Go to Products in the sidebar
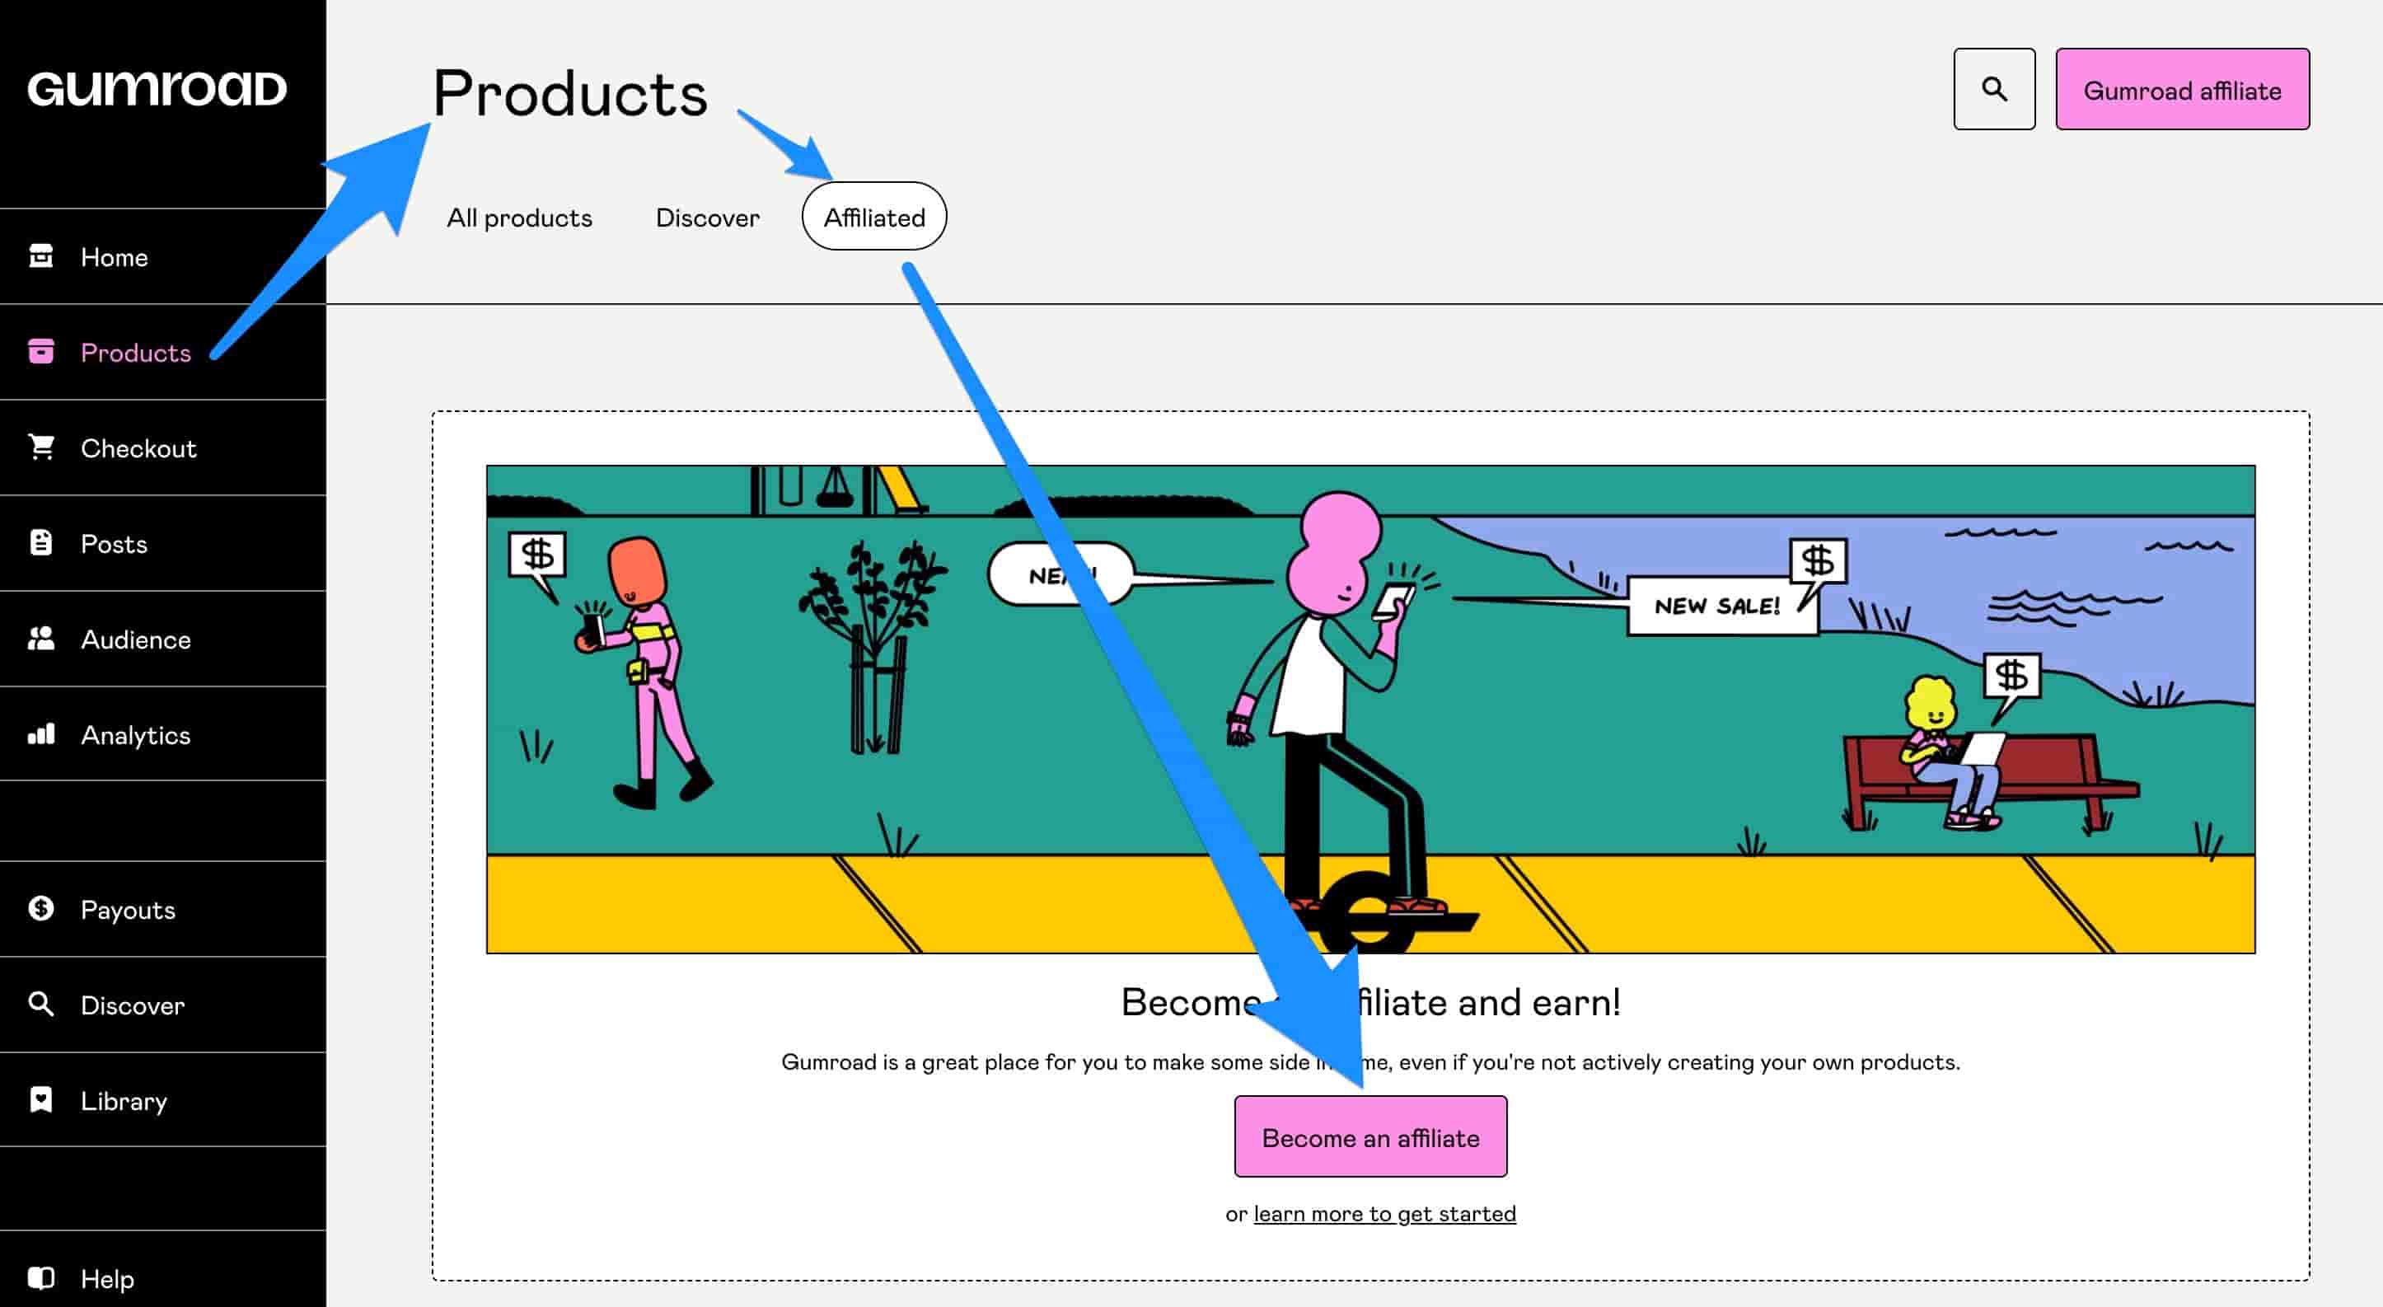The width and height of the screenshot is (2383, 1307). click(163, 353)
